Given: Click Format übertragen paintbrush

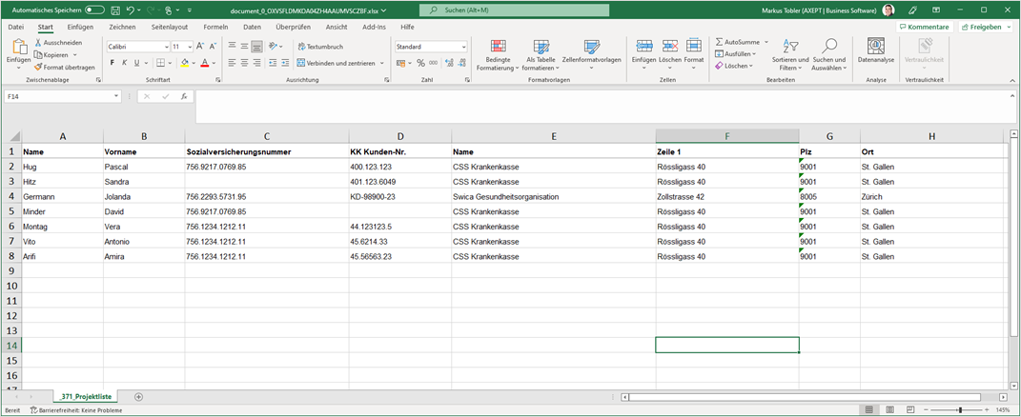Looking at the screenshot, I should pos(38,67).
